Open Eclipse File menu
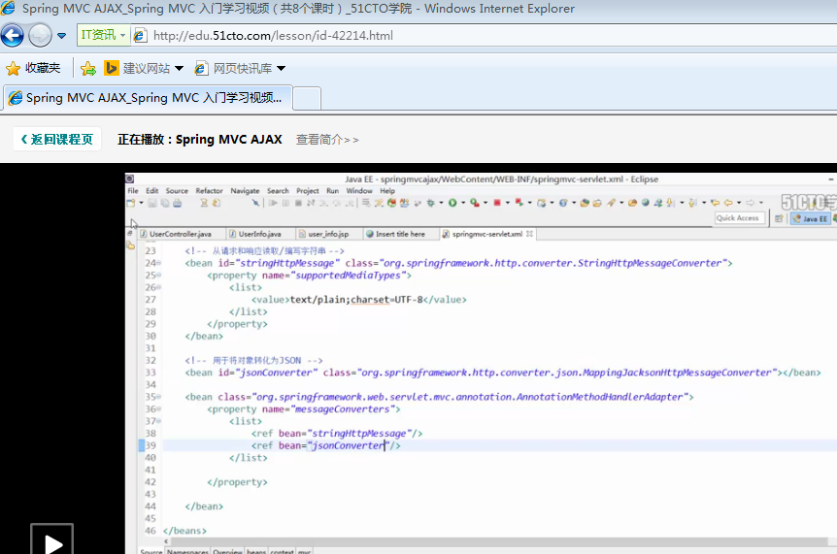Image resolution: width=837 pixels, height=554 pixels. [x=133, y=190]
